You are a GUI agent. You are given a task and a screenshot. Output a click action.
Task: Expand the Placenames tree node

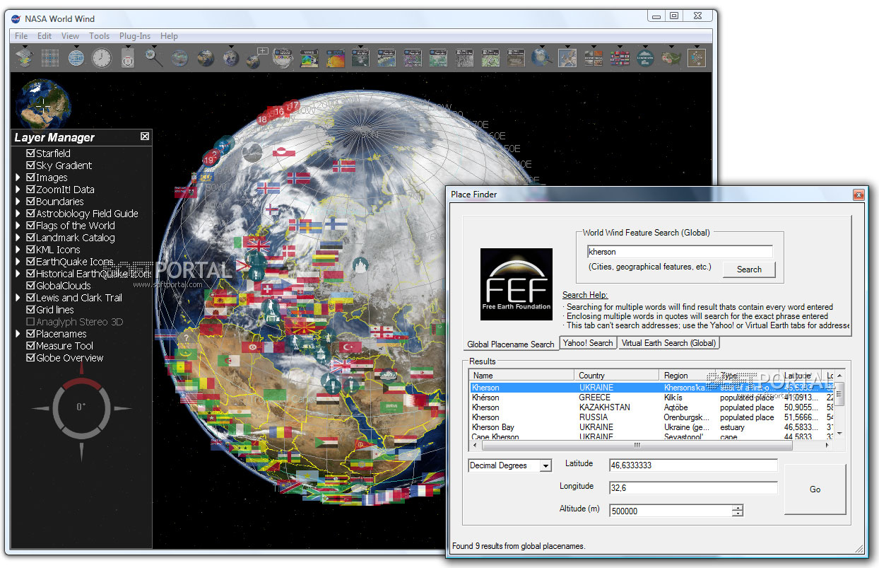coord(18,334)
